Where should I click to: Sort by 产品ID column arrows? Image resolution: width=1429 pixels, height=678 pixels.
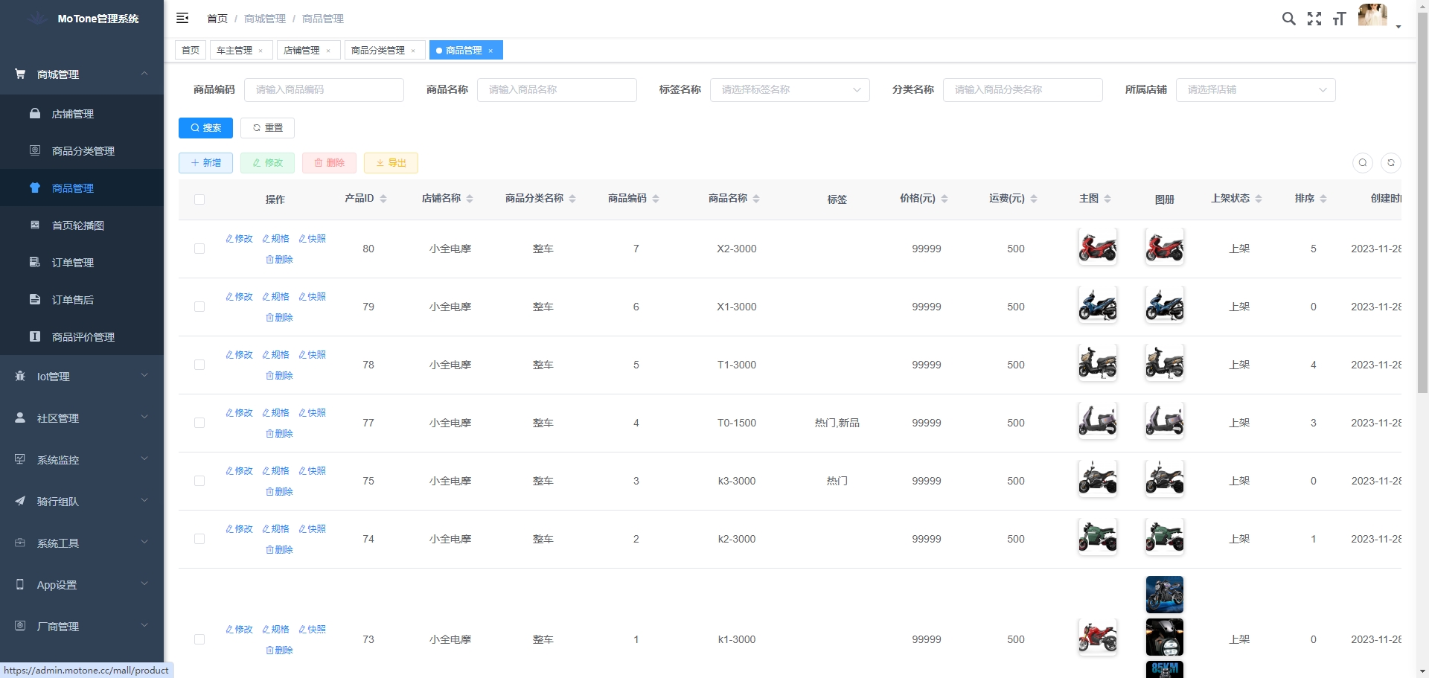pos(383,199)
